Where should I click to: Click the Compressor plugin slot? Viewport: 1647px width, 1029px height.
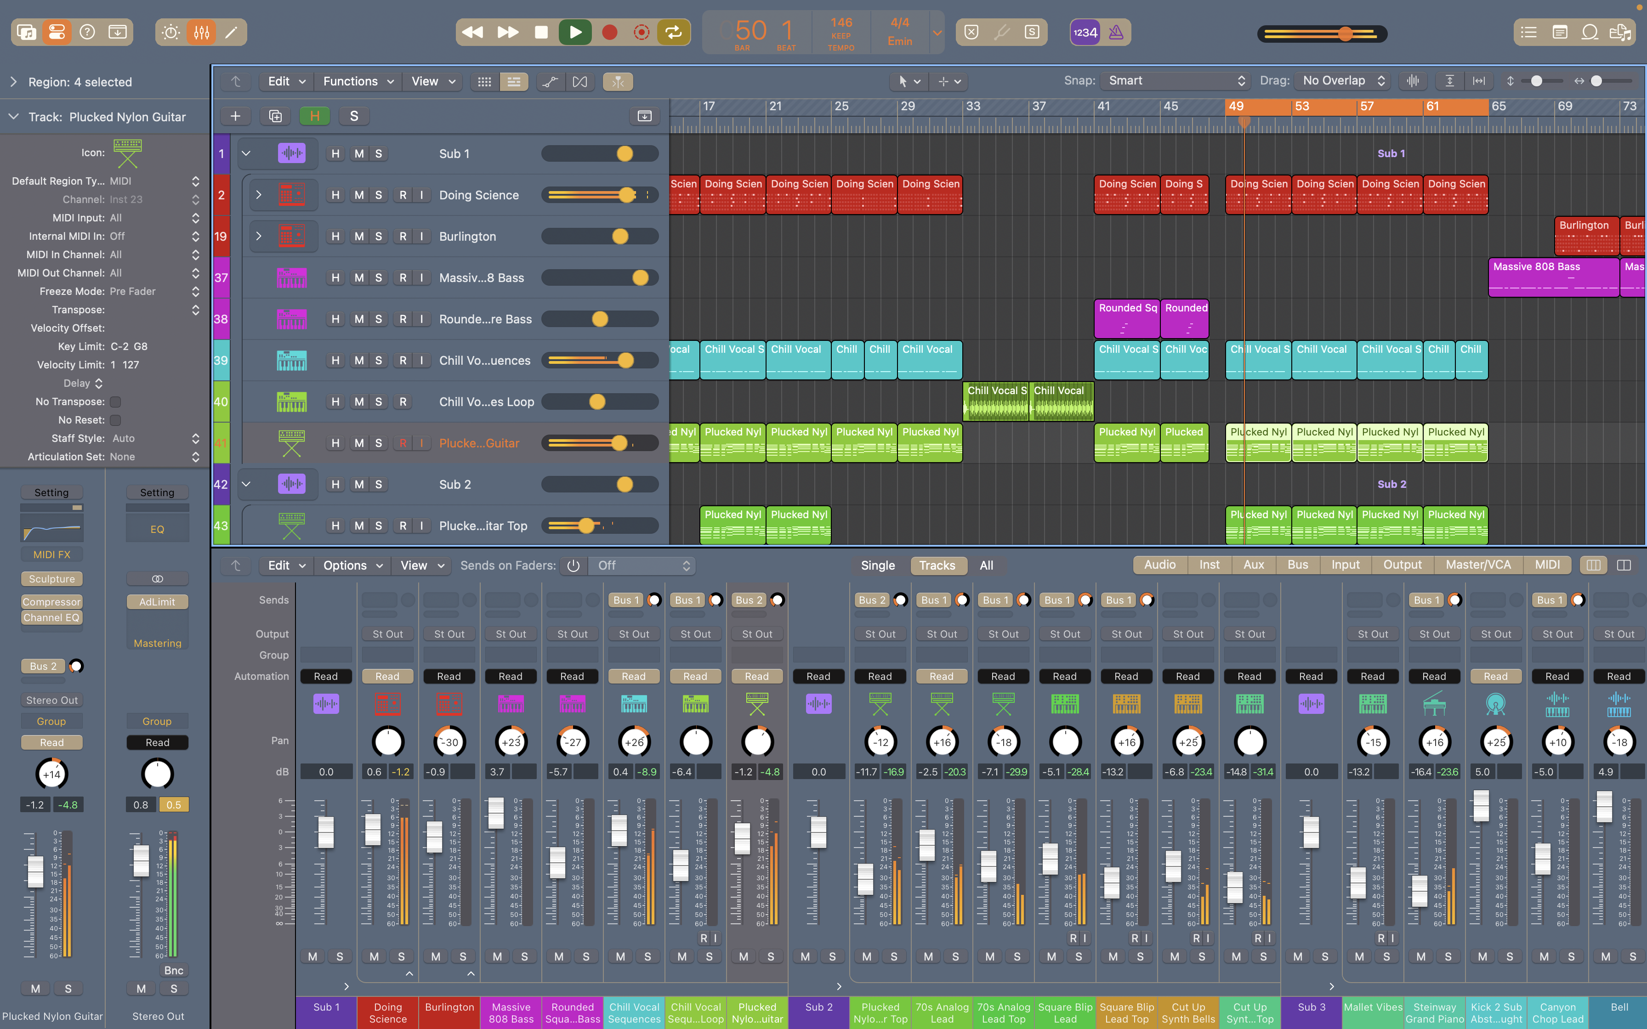pos(52,602)
